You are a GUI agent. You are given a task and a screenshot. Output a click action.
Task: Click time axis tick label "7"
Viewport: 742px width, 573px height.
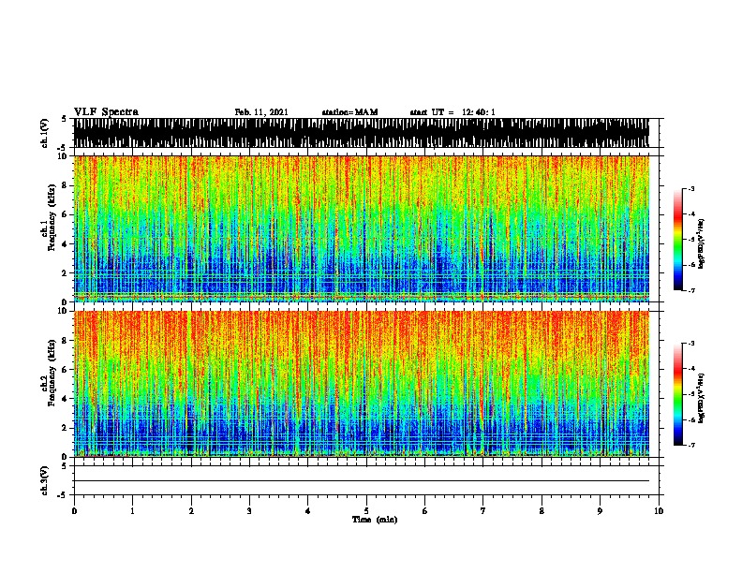click(483, 511)
